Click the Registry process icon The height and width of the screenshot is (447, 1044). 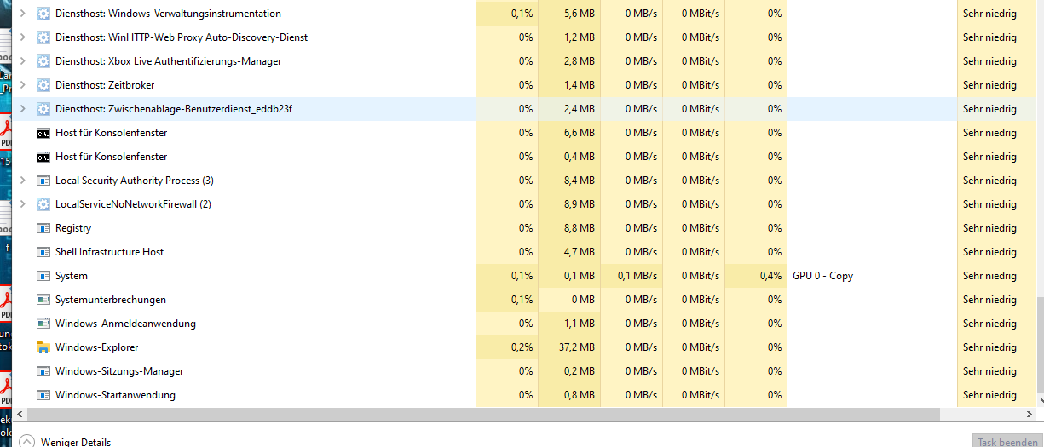pyautogui.click(x=43, y=228)
